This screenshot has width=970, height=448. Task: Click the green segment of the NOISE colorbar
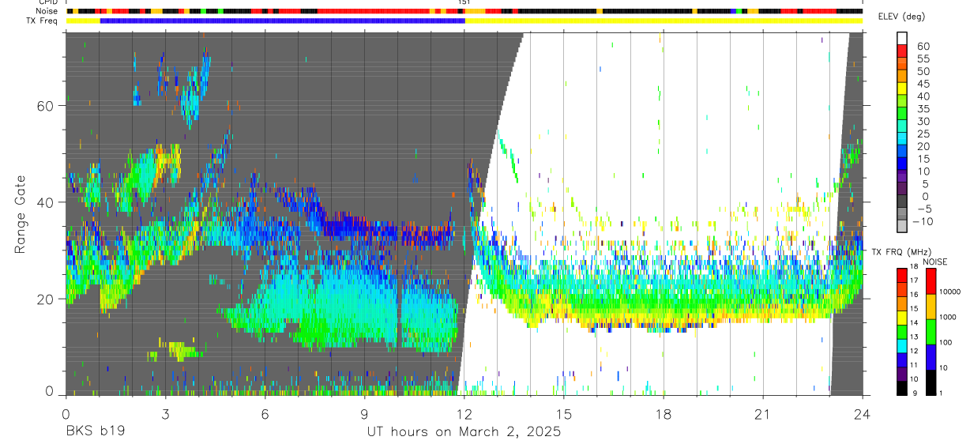(931, 332)
